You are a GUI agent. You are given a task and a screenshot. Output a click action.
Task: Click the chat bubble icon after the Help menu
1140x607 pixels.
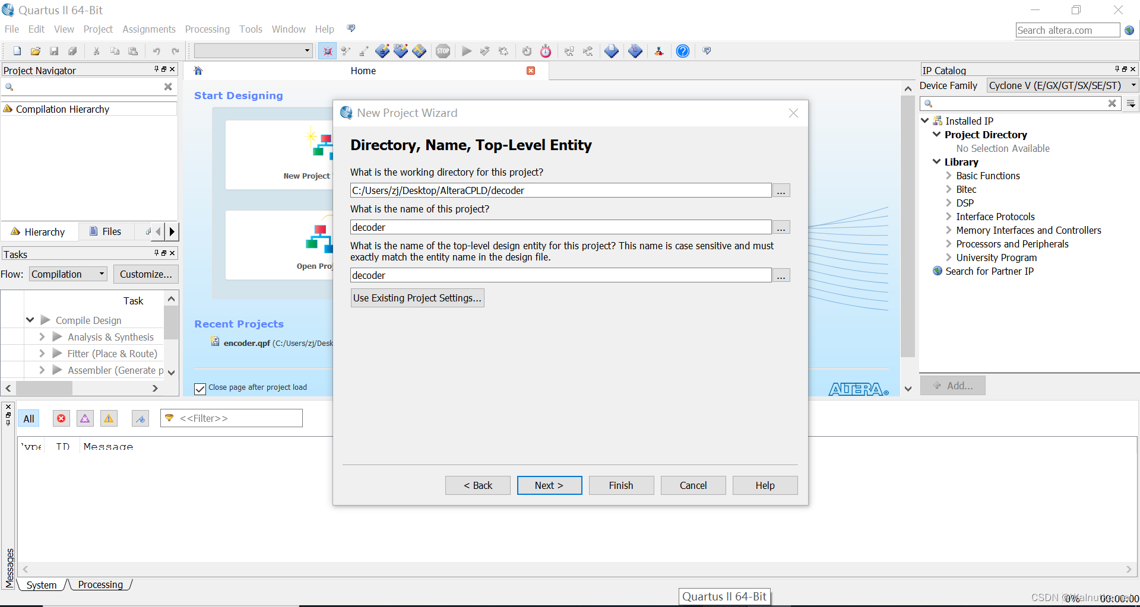coord(351,28)
